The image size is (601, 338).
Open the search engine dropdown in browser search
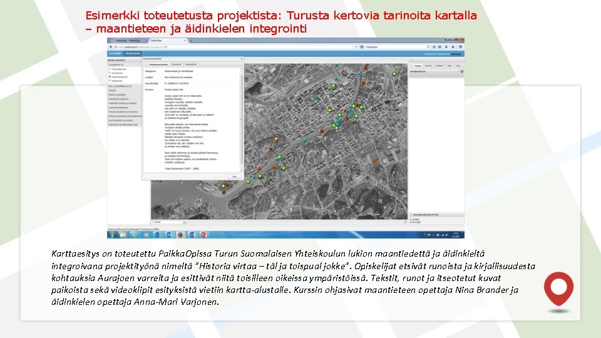362,47
